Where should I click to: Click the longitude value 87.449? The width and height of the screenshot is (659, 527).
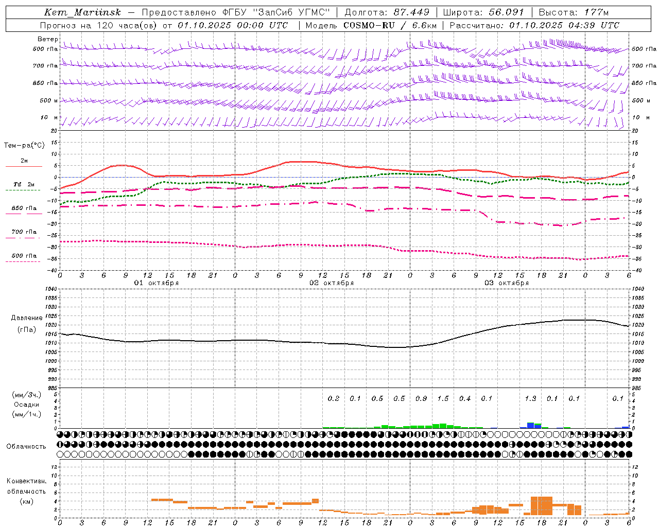412,12
